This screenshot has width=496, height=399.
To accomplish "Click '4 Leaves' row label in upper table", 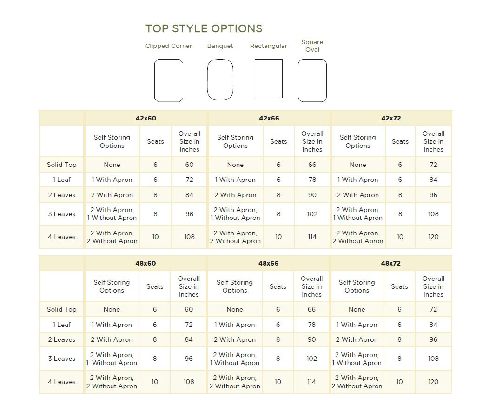I will click(x=62, y=237).
